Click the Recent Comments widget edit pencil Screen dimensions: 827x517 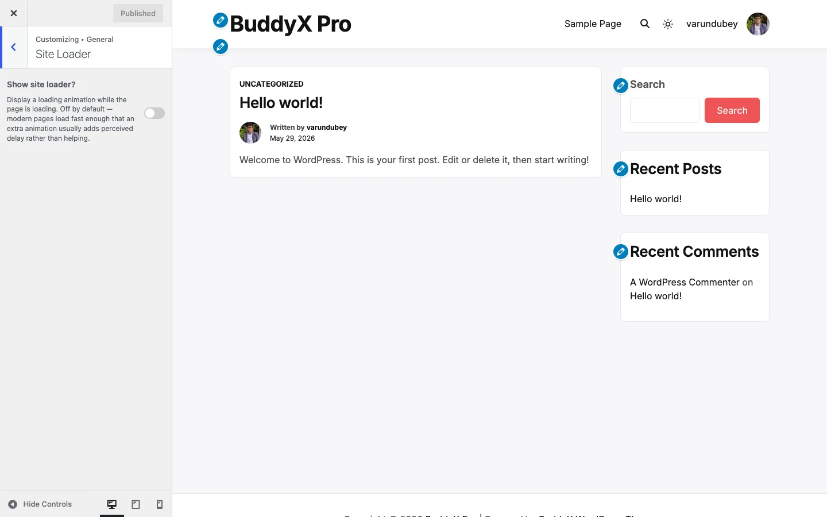point(621,252)
